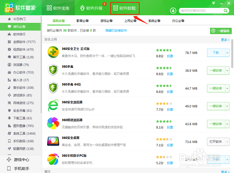The image size is (234, 173).
Task: Expand dropdown arrow next to 下载 for 360安全卫士
Action: click(x=227, y=53)
